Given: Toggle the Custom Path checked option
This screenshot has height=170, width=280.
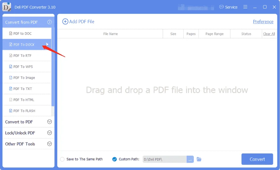Looking at the screenshot, I should pyautogui.click(x=115, y=159).
